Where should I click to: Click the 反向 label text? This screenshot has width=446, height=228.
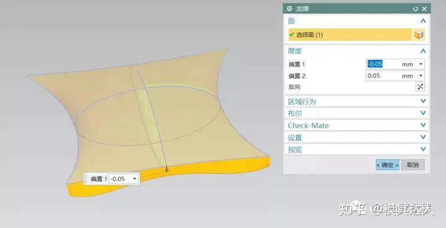294,87
